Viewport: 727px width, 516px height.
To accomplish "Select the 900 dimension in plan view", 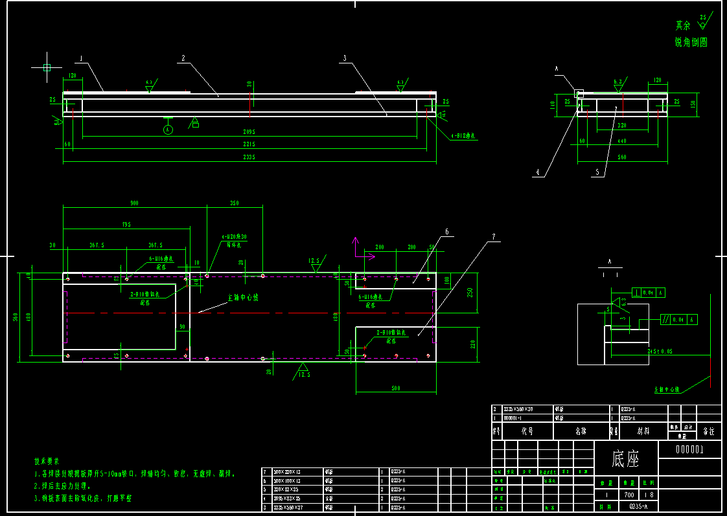I will [134, 203].
